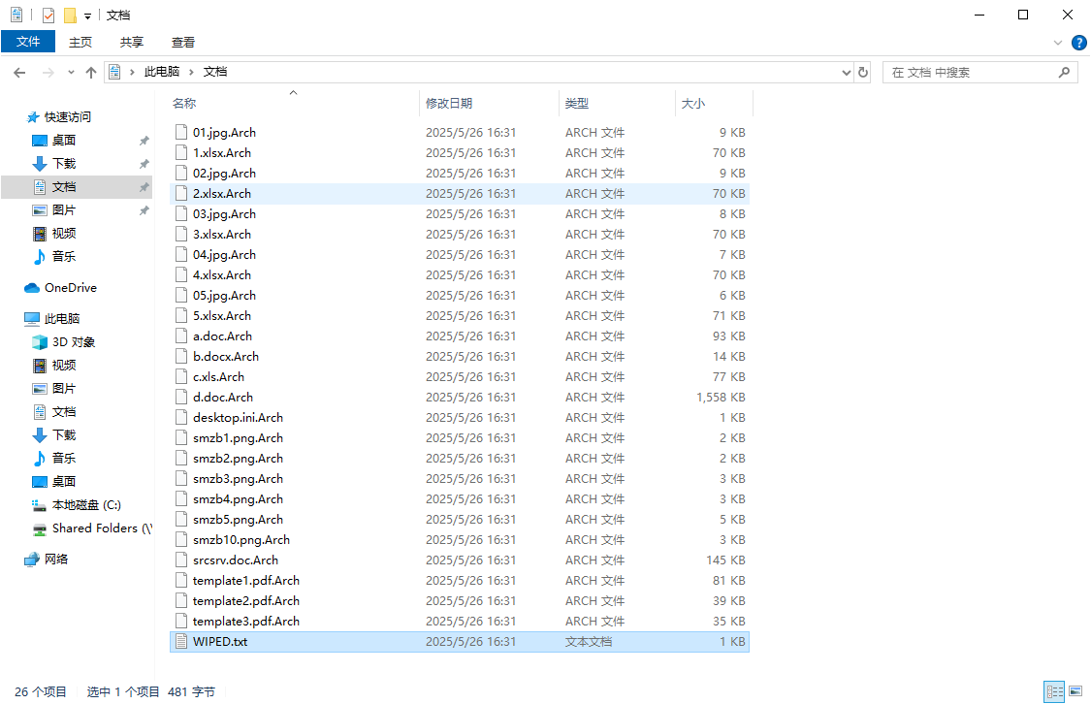Click the search magnifier icon
This screenshot has width=1091, height=704.
click(x=1064, y=72)
